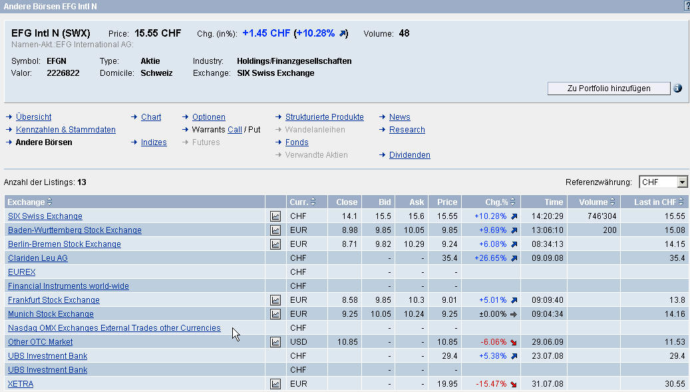Click the Price column header

pyautogui.click(x=446, y=202)
